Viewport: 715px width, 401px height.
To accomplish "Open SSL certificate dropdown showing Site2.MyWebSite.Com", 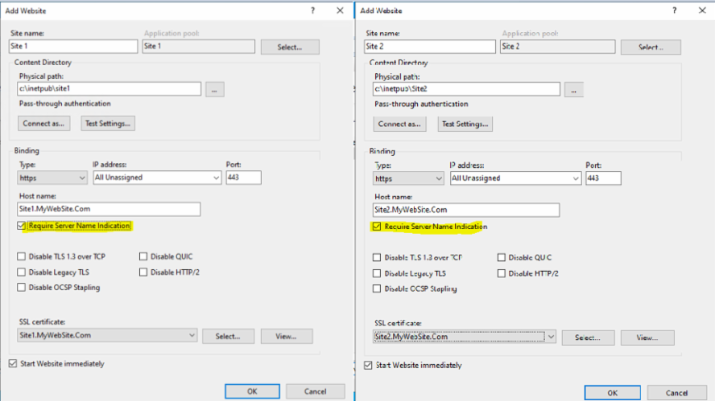I will [x=465, y=337].
